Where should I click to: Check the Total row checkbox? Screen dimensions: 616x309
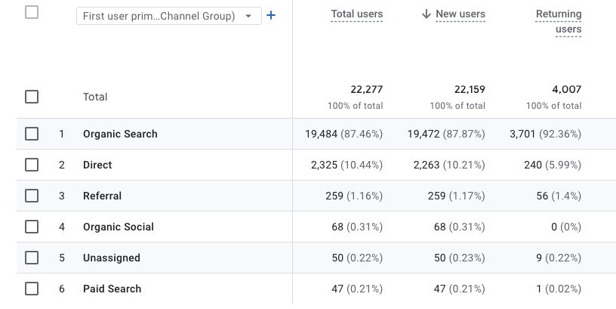coord(32,97)
